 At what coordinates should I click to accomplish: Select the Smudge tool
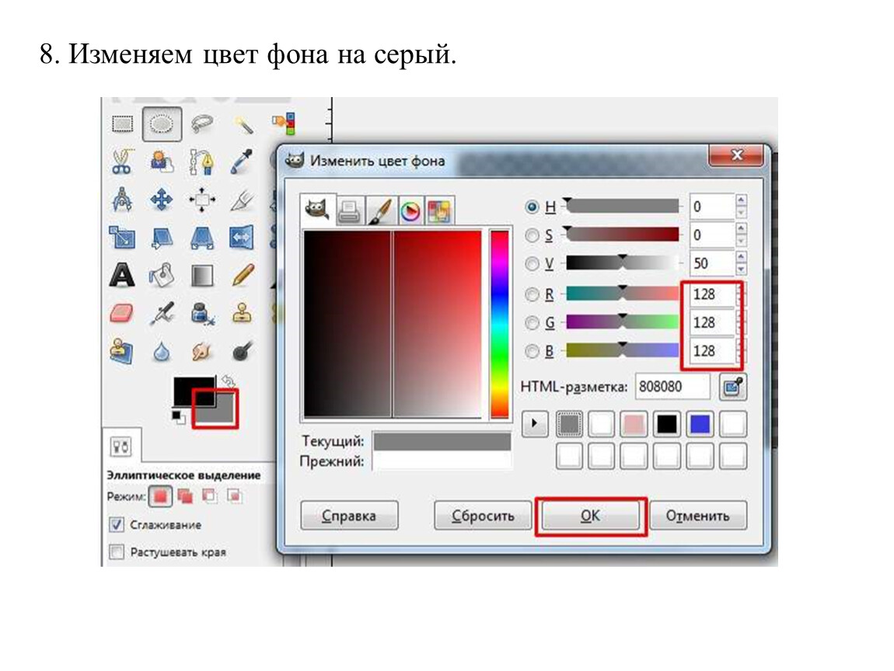[202, 351]
